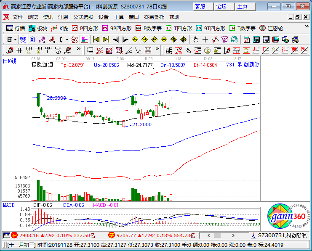Click the MACD indicator label
Viewport: 312px width, 251px height.
[8, 205]
